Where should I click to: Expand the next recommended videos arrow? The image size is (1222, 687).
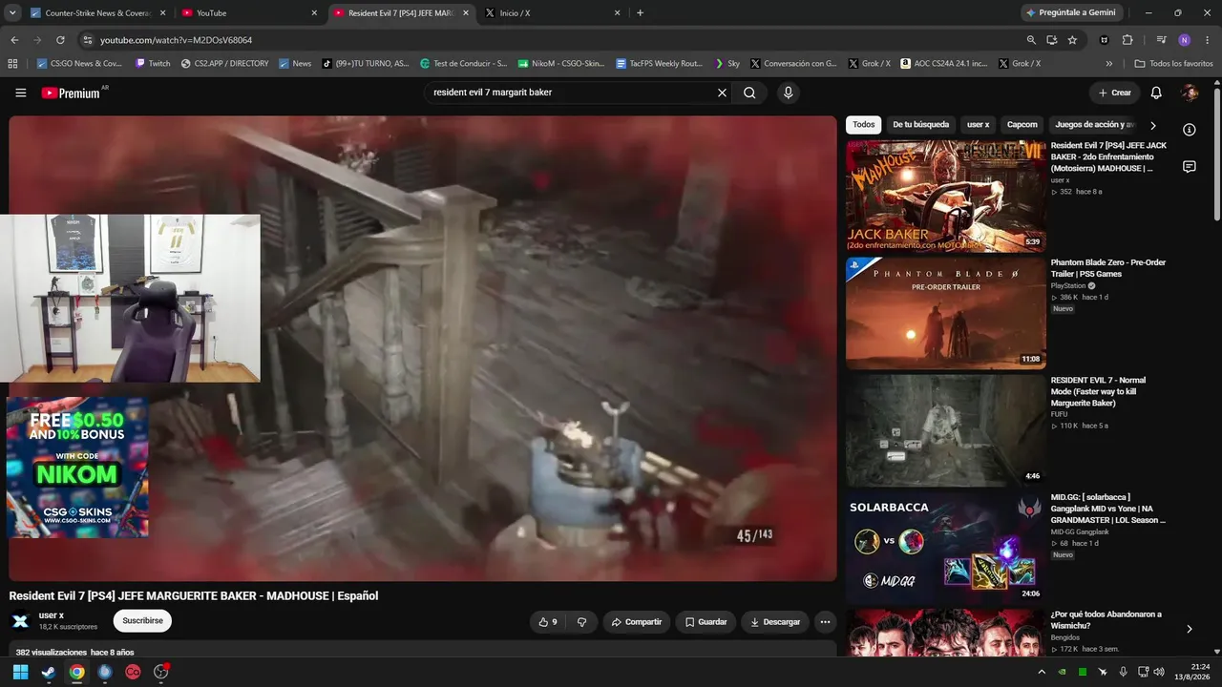[1190, 629]
